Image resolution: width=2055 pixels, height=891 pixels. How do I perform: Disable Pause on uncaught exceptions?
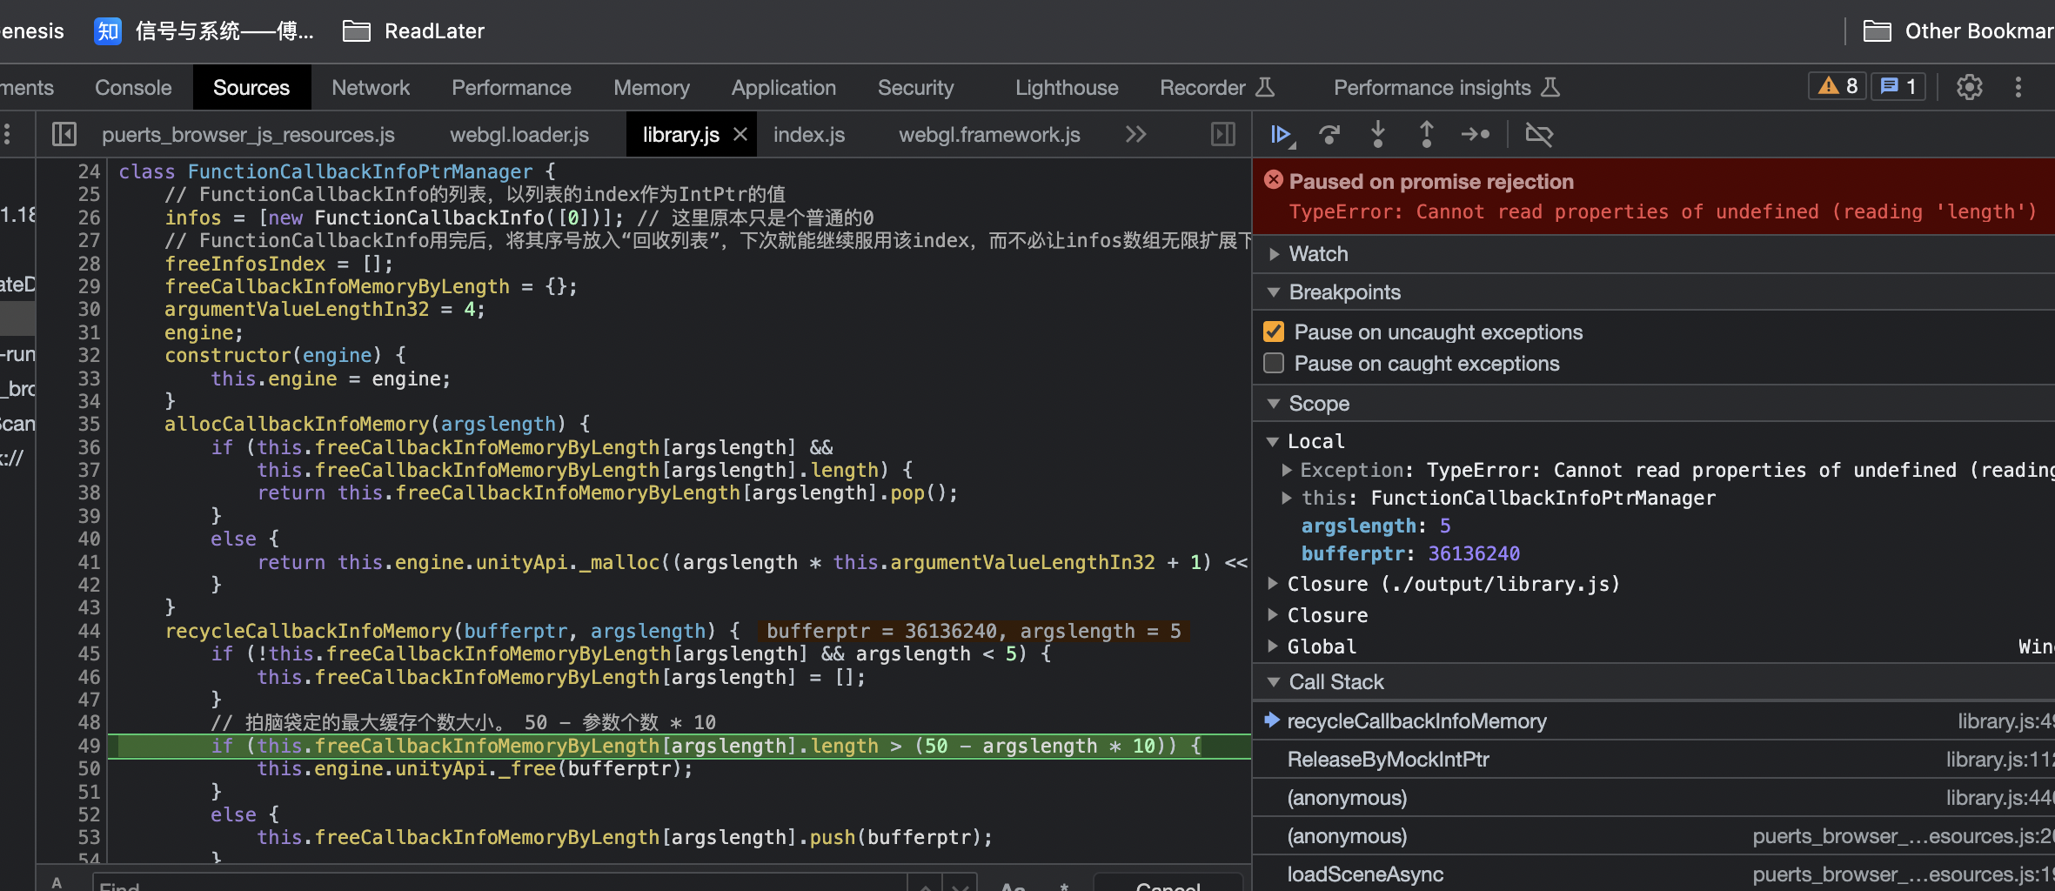click(1274, 332)
